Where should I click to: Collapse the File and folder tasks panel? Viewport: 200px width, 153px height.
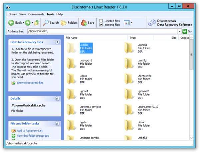(x=57, y=124)
